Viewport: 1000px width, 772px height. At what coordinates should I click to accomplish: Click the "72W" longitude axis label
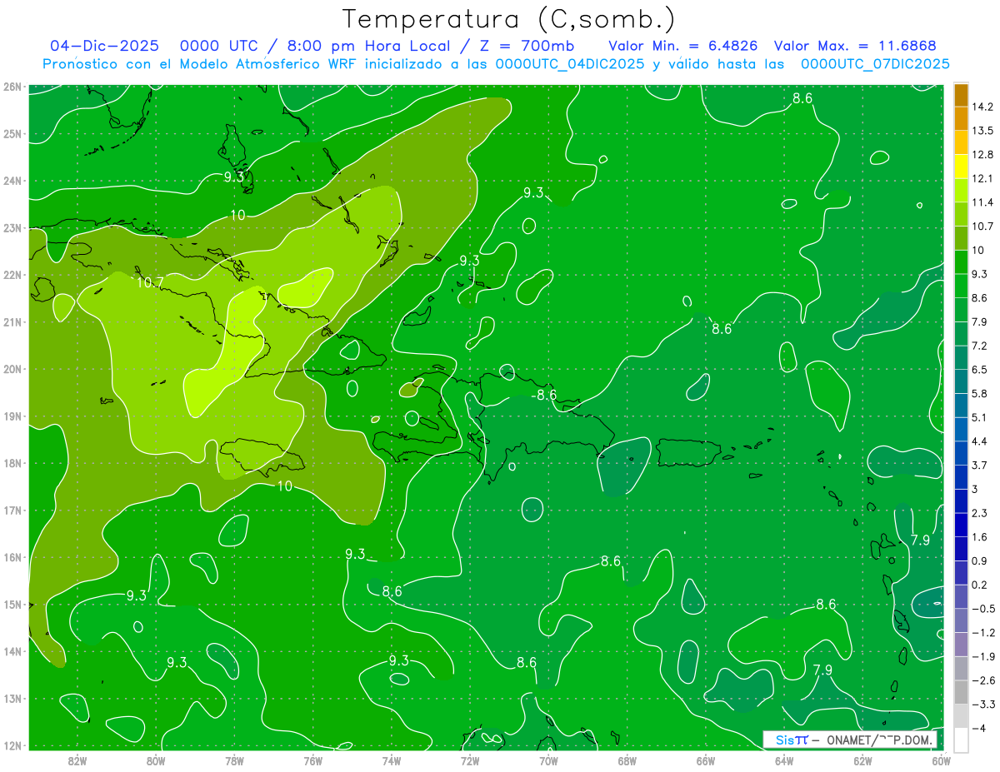click(x=470, y=760)
